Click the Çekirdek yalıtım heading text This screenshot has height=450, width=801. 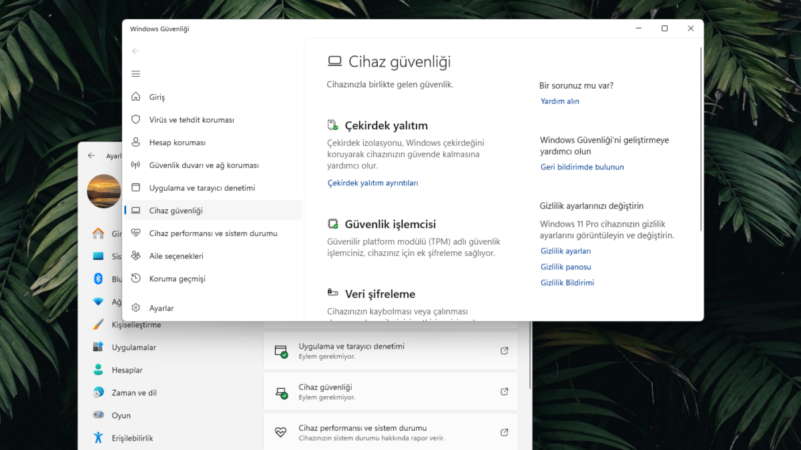tap(386, 125)
